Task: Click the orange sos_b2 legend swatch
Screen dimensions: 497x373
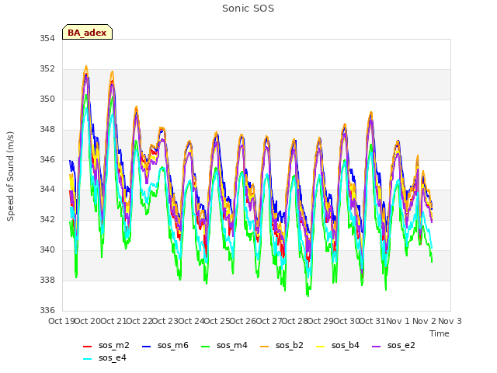Action: (x=264, y=347)
